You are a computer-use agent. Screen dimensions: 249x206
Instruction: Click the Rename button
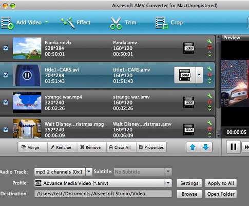(62, 147)
